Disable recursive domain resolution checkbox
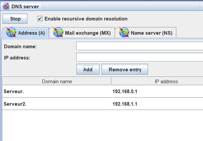Screen dimensions: 203x141 click(40, 19)
